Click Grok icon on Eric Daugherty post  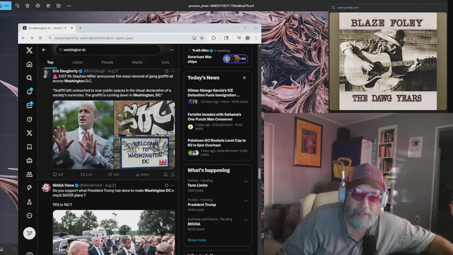(166, 71)
